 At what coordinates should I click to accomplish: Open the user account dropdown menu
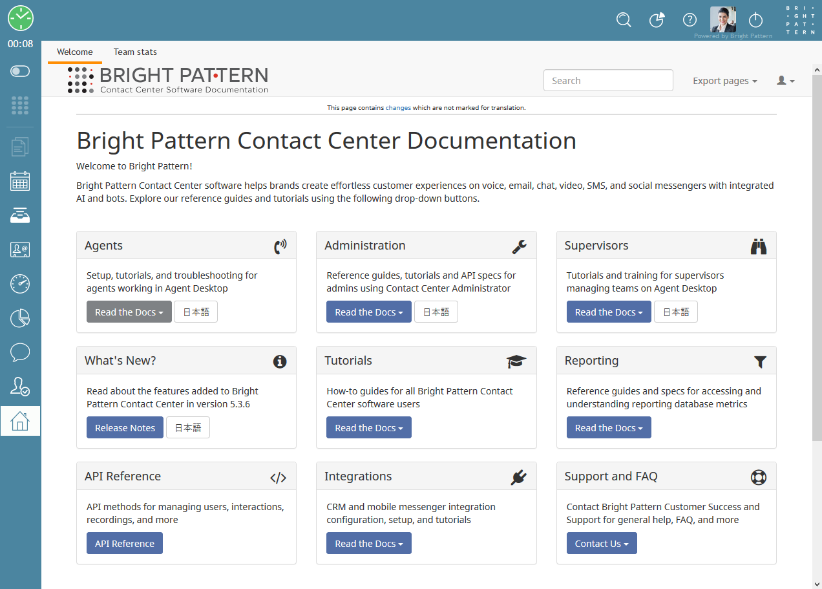(x=785, y=81)
